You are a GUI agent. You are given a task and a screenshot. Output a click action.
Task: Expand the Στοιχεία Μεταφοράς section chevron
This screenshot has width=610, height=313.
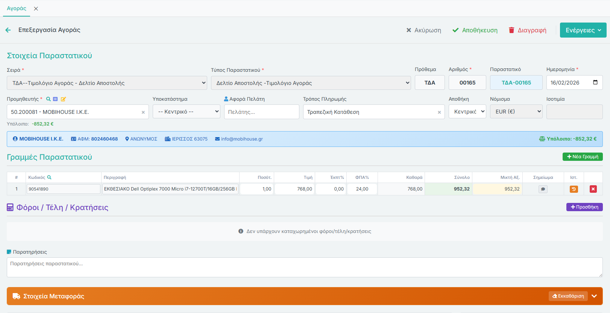pos(594,296)
